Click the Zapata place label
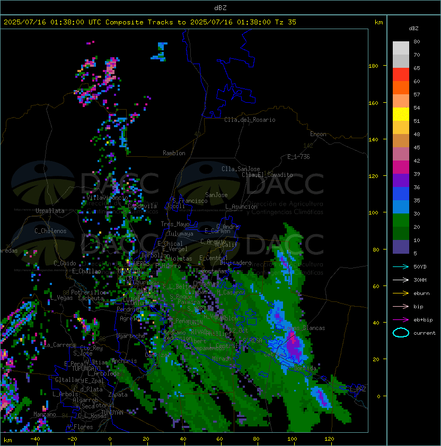Image resolution: width=441 pixels, height=446 pixels. 118,395
